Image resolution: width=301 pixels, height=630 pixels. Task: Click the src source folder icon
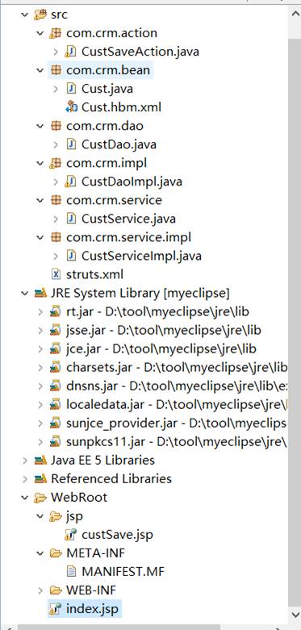point(40,15)
